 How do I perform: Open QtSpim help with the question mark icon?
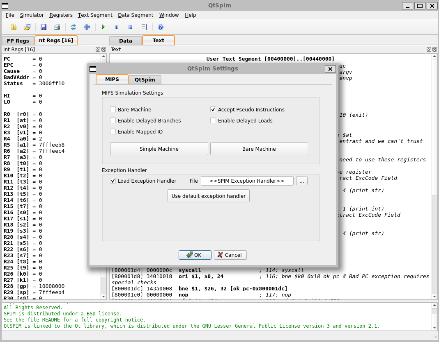pos(161,27)
